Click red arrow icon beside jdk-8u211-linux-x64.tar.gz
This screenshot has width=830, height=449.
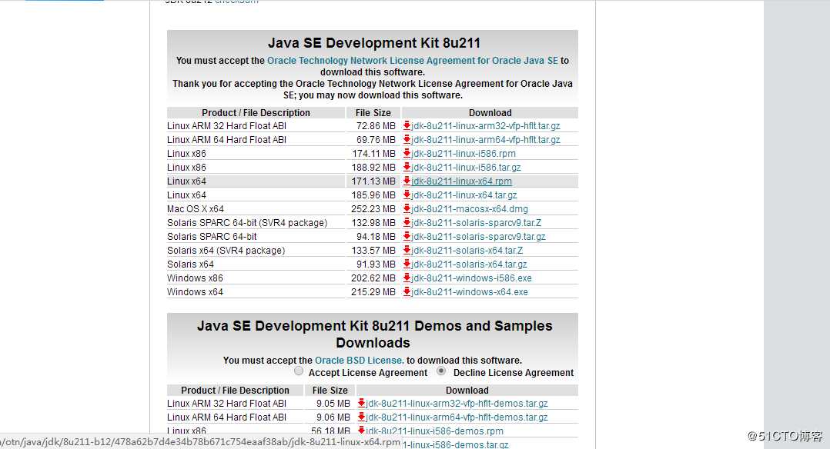tap(407, 195)
